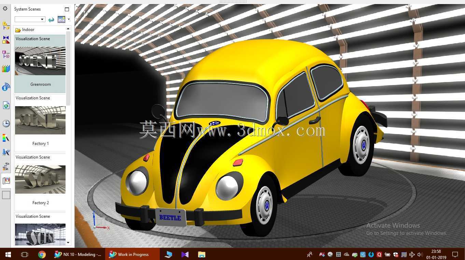Open dropdown arrow beside image view icon
The image size is (465, 260).
(x=69, y=19)
